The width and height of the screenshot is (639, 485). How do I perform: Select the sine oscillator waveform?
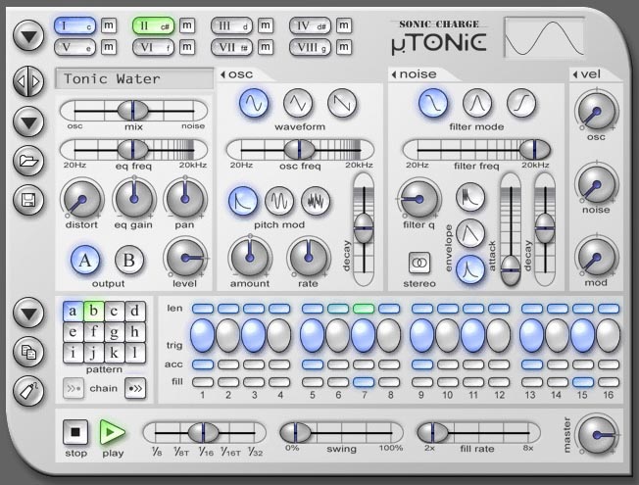254,103
